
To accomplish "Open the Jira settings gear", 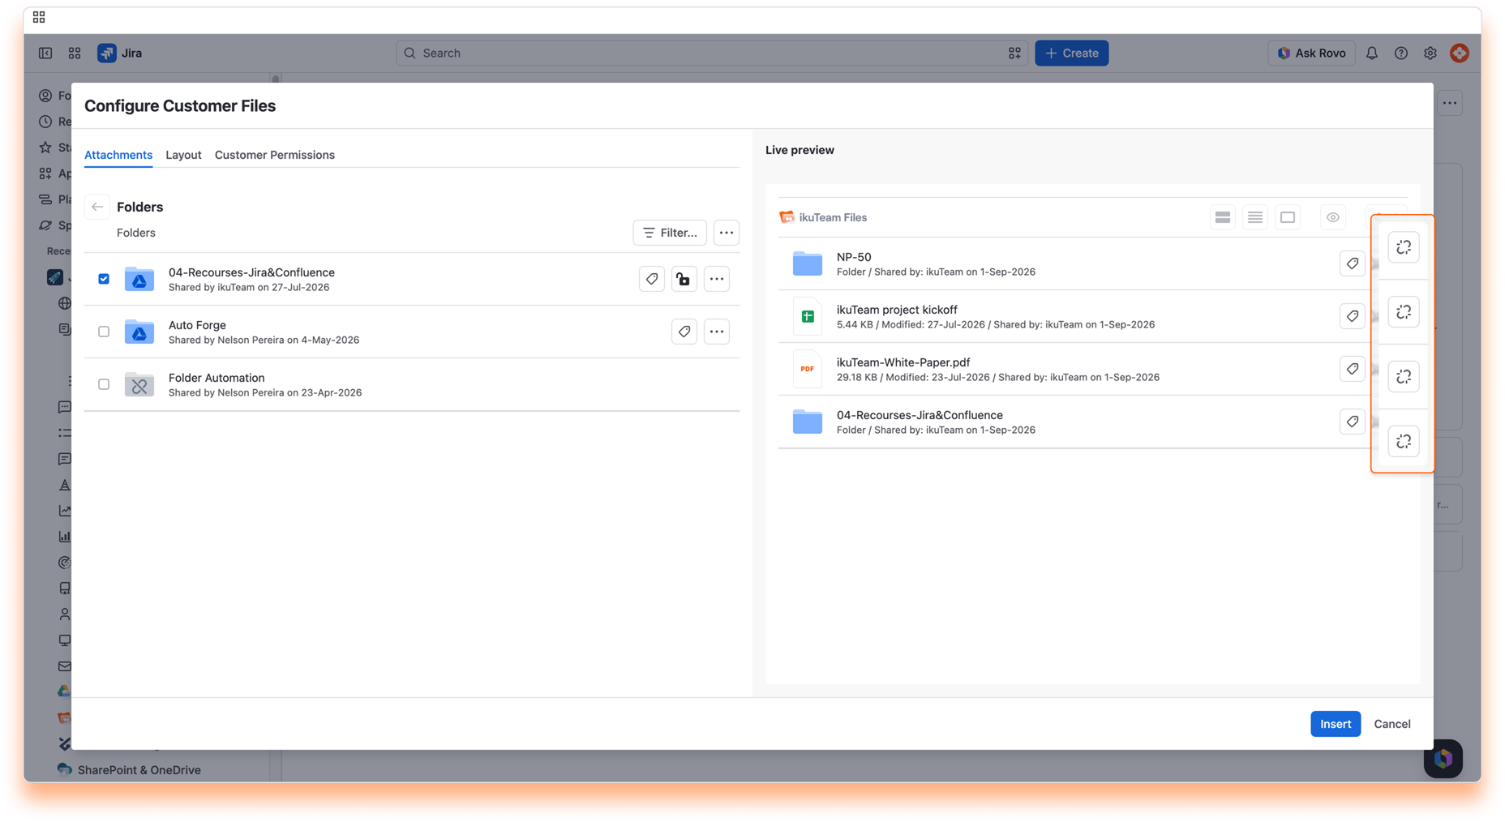I will pyautogui.click(x=1430, y=53).
